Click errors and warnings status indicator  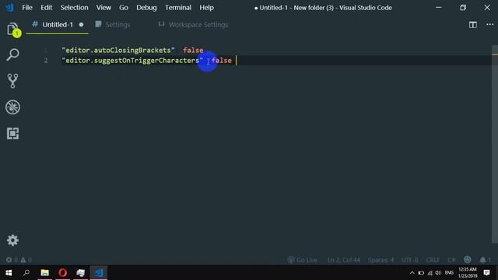(19, 260)
